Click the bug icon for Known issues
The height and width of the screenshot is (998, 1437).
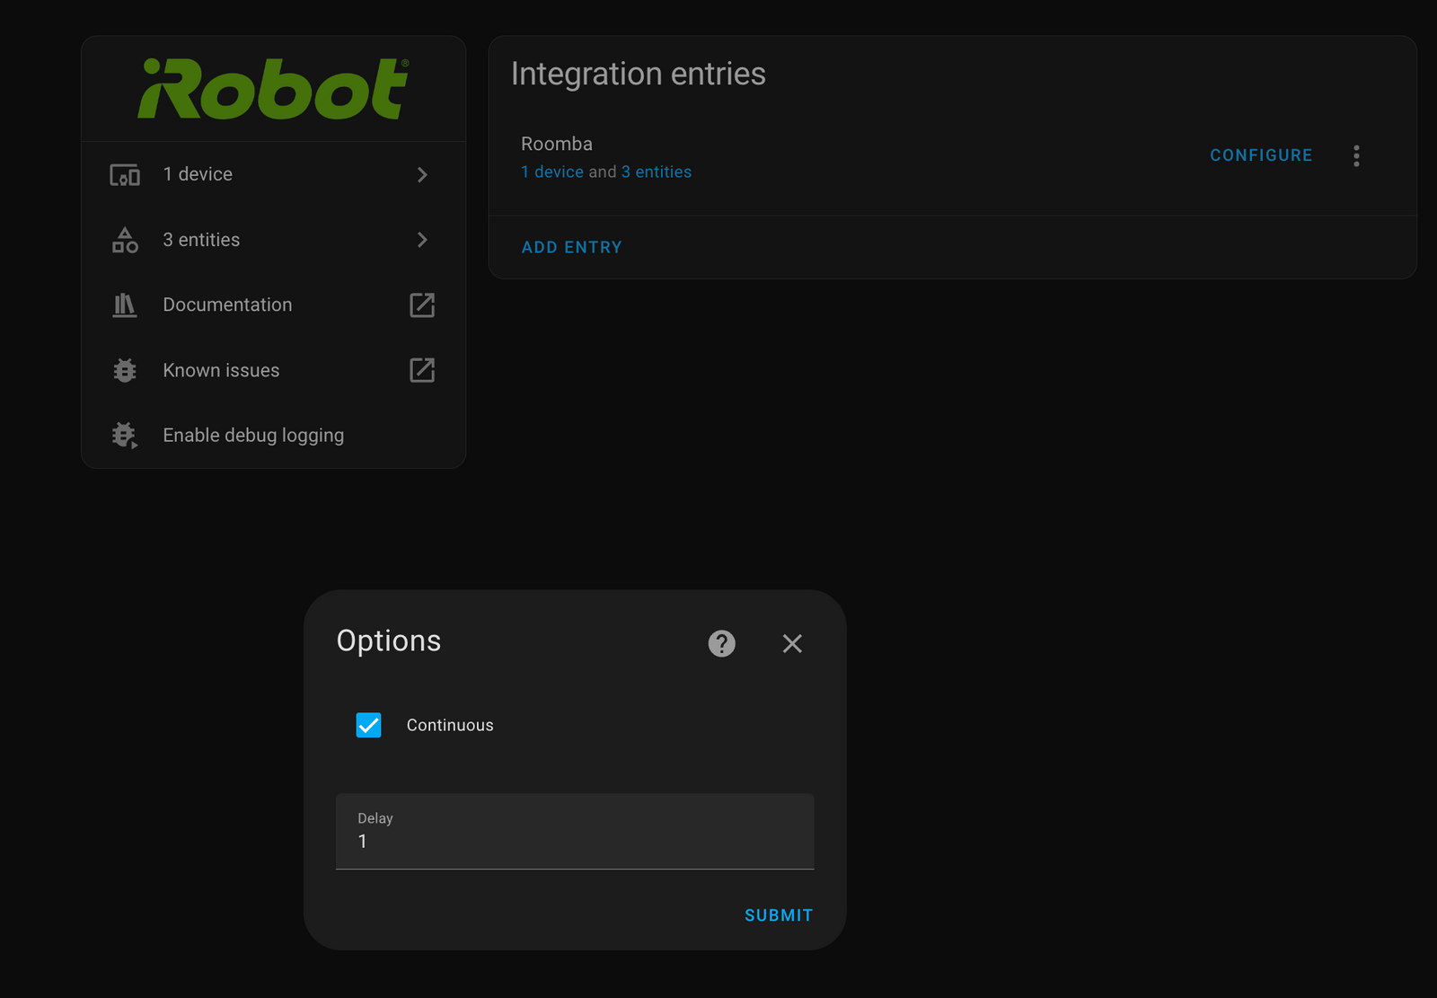tap(125, 369)
